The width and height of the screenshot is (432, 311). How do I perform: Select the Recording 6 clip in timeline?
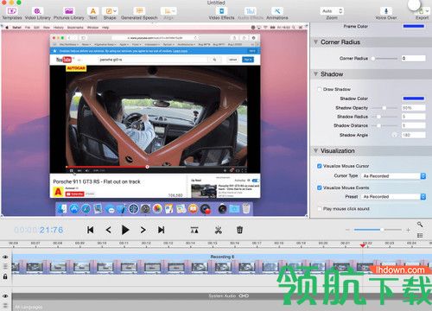pos(222,263)
